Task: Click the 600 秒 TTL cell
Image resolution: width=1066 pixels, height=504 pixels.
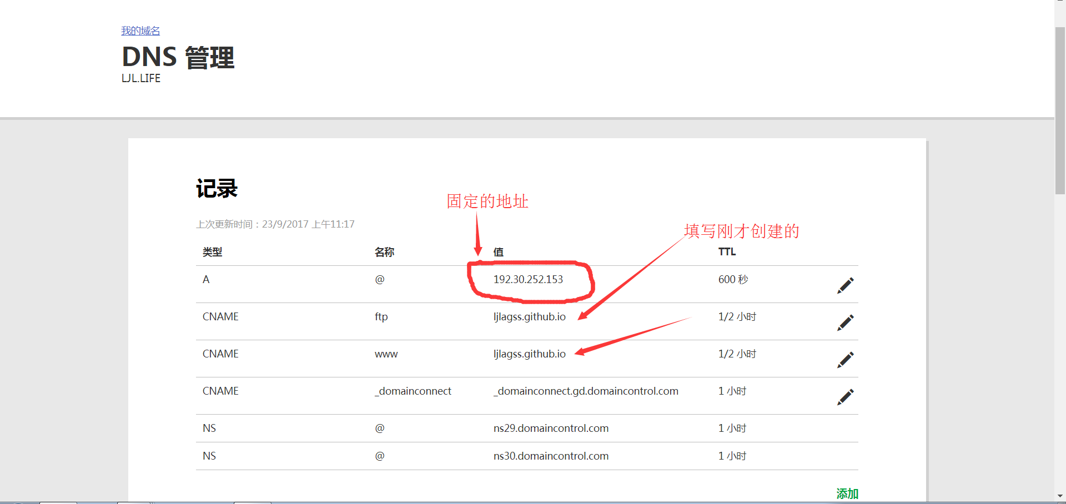Action: point(733,279)
